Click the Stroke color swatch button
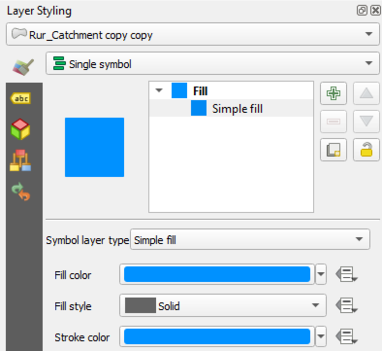 click(217, 337)
